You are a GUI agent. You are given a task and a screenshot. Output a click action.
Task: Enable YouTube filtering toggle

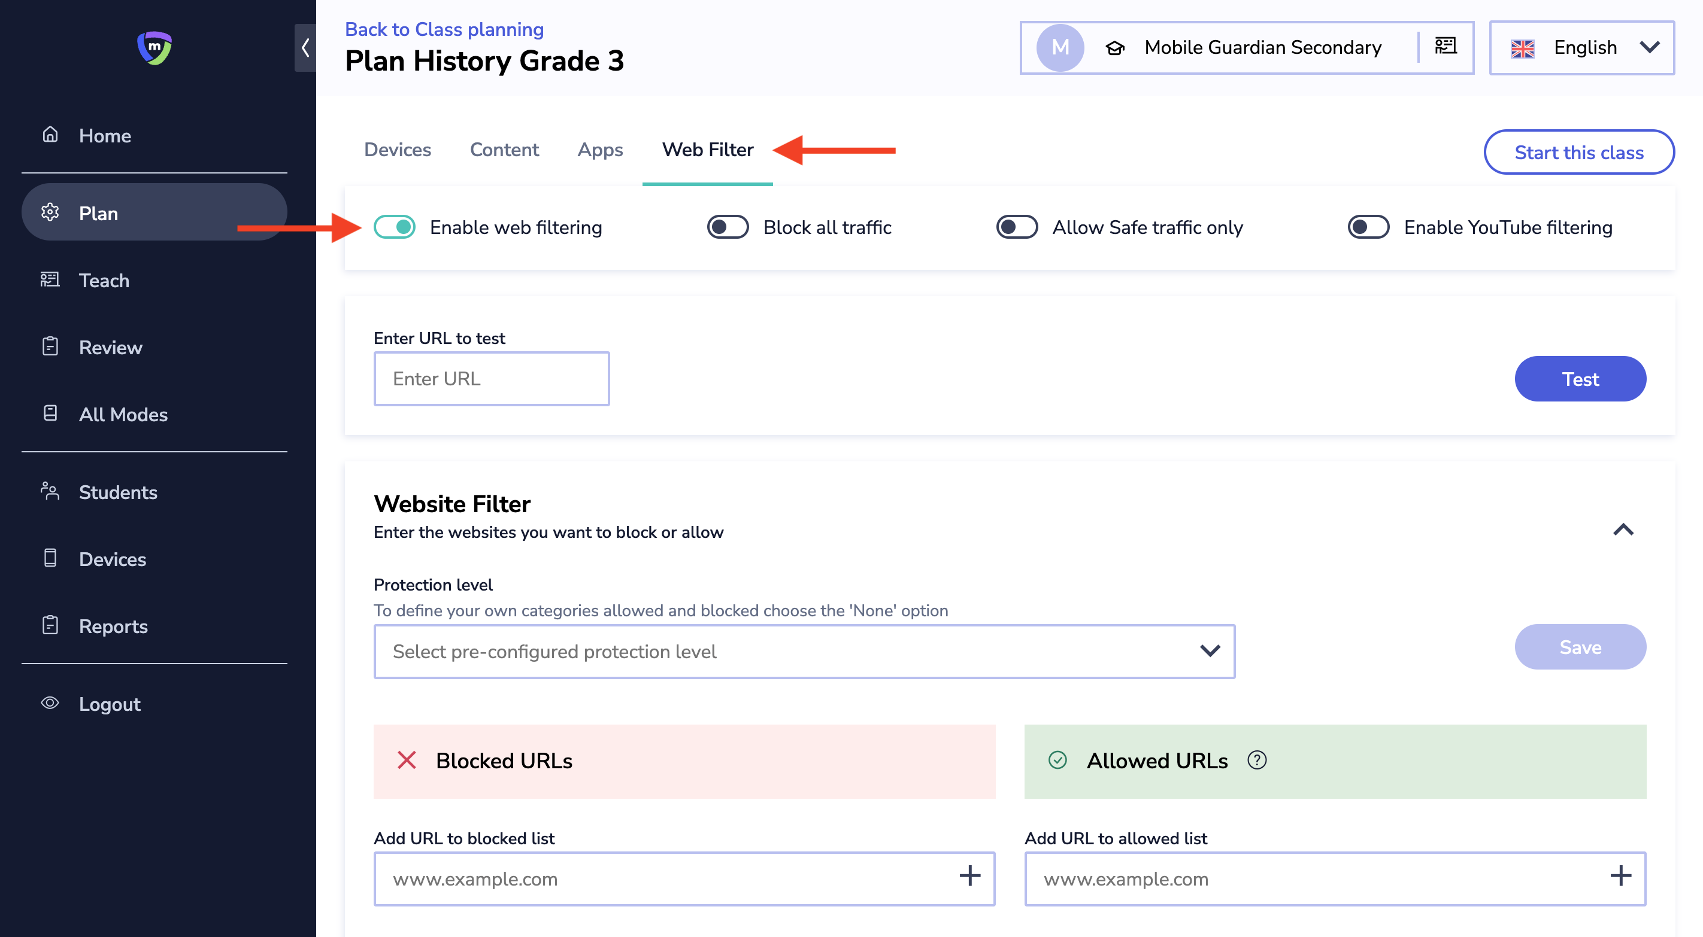point(1368,227)
